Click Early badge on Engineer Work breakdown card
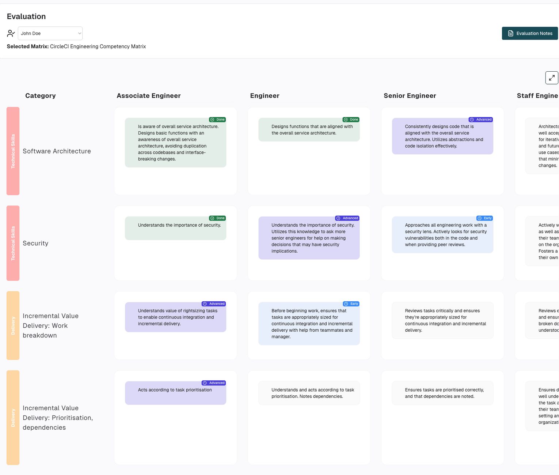 (x=351, y=304)
